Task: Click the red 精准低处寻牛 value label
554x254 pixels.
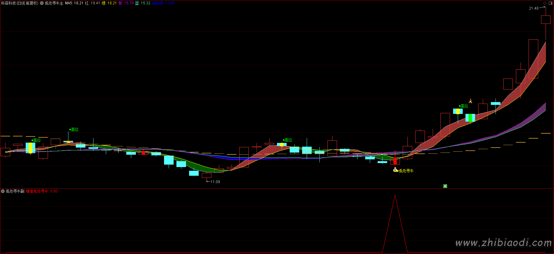Action: click(37, 191)
